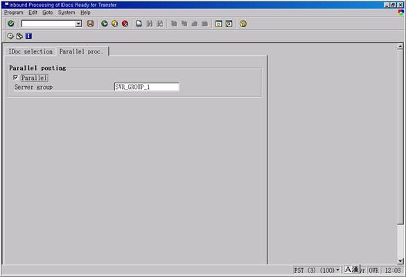Expand the FST system info dropdown
This screenshot has height=277, width=406.
click(x=337, y=270)
